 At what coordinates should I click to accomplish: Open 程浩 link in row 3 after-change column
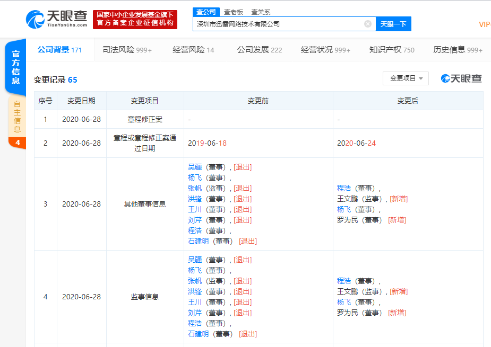344,189
